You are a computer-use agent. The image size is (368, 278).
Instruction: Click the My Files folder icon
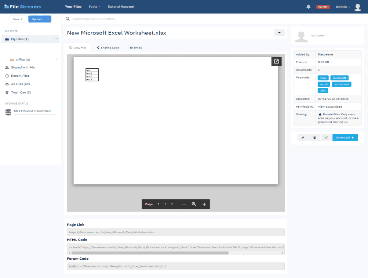pyautogui.click(x=7, y=39)
